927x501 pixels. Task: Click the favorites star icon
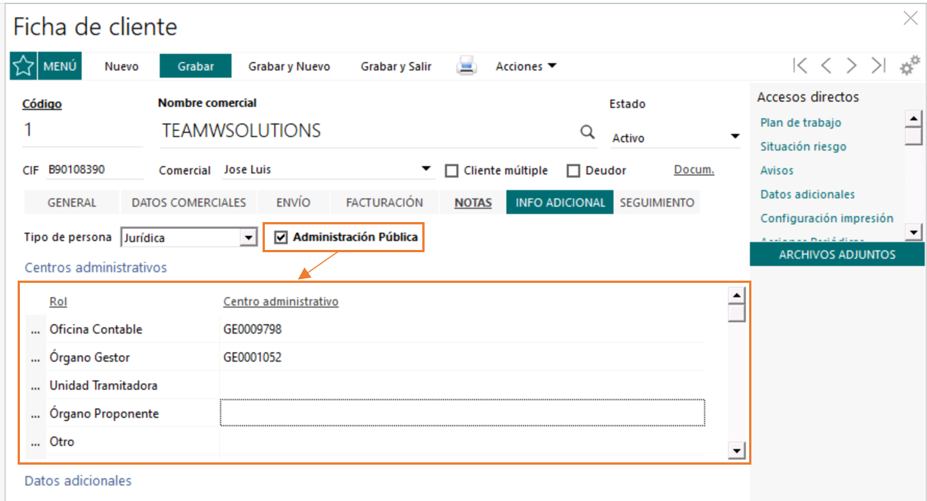point(23,66)
